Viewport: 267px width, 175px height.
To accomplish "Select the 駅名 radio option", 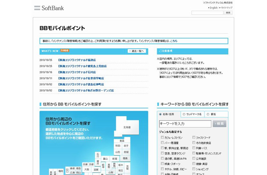I will [x=208, y=114].
